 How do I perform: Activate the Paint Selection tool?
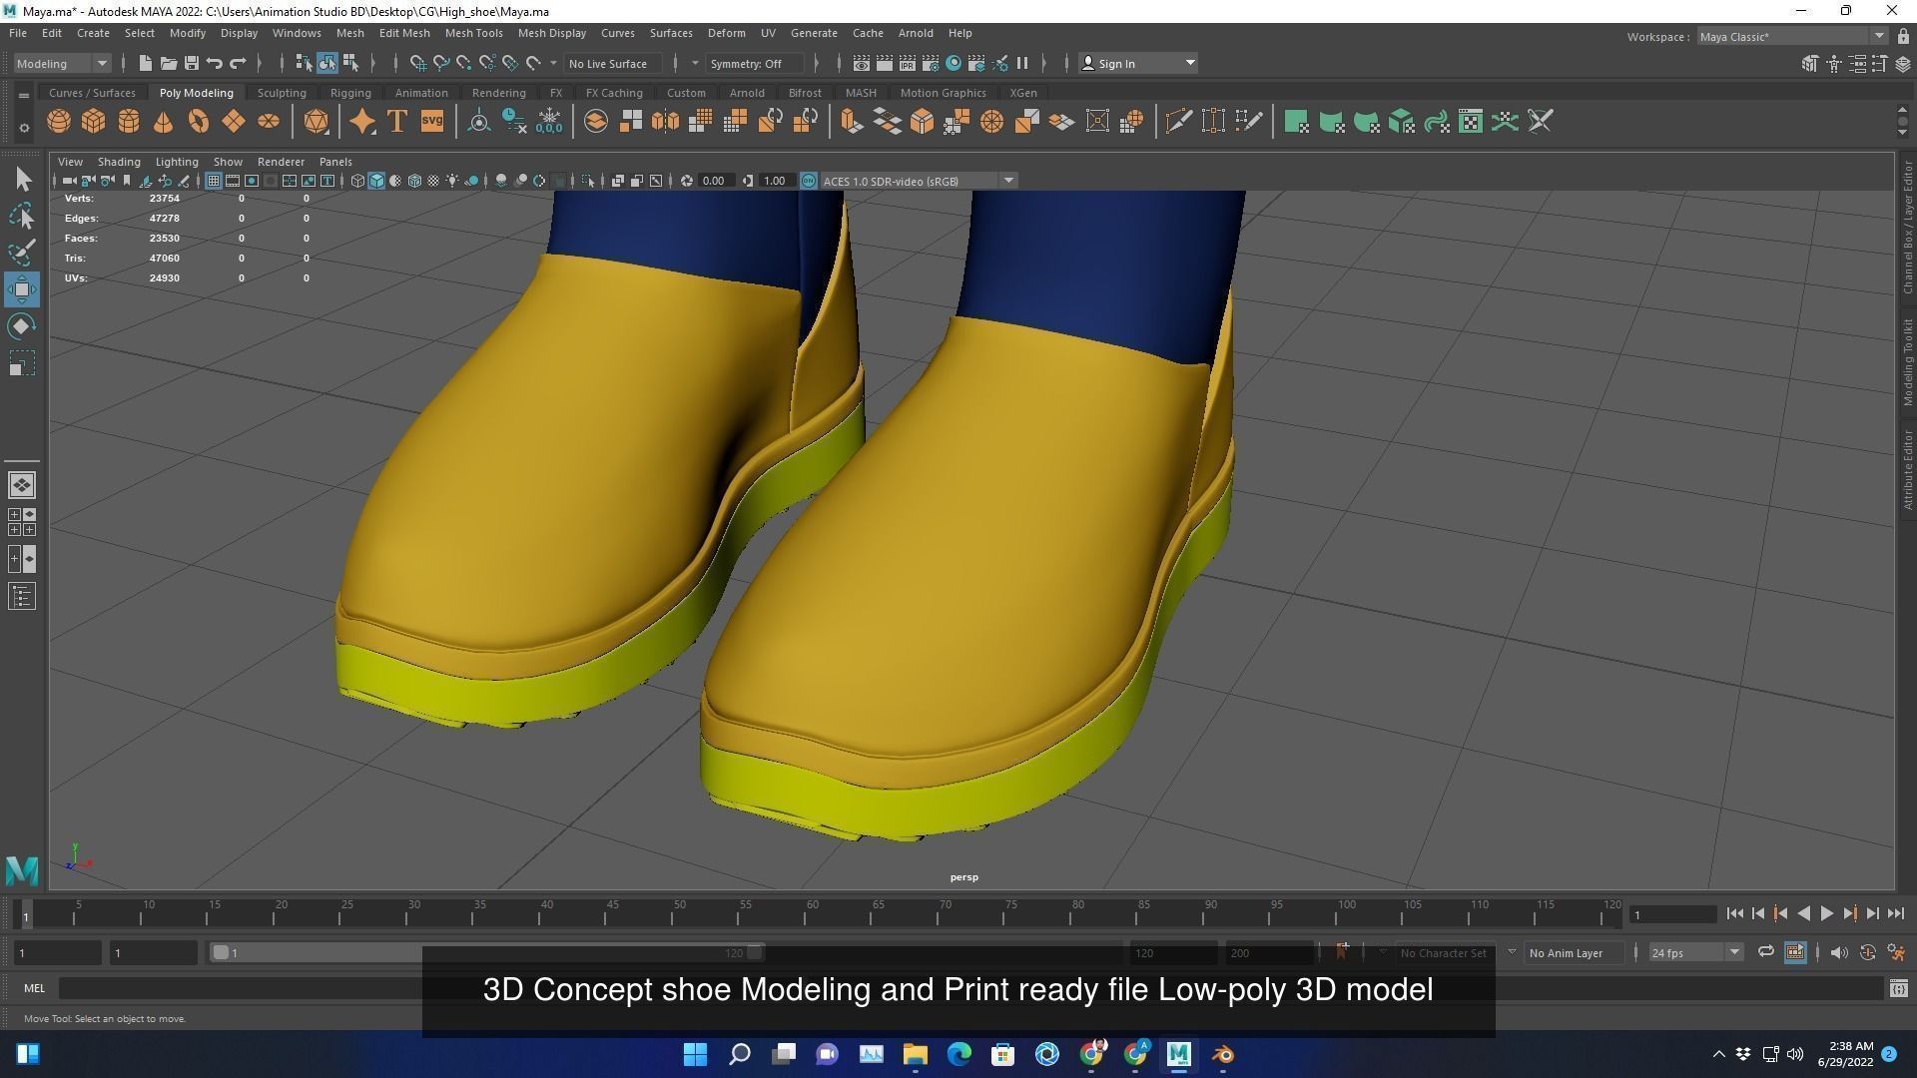click(x=22, y=253)
